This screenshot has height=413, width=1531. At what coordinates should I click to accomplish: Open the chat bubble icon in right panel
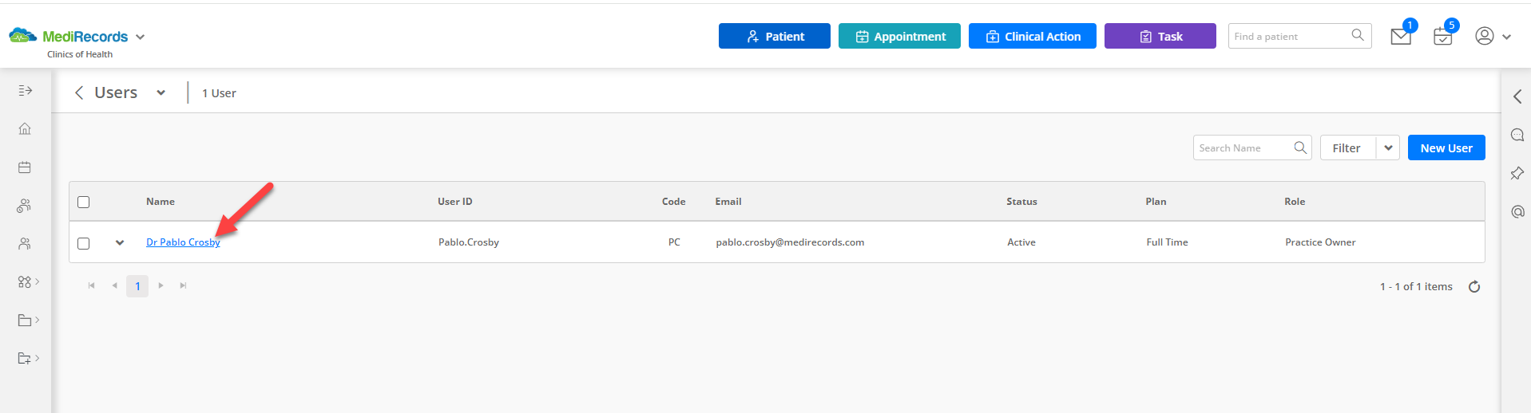[x=1517, y=135]
